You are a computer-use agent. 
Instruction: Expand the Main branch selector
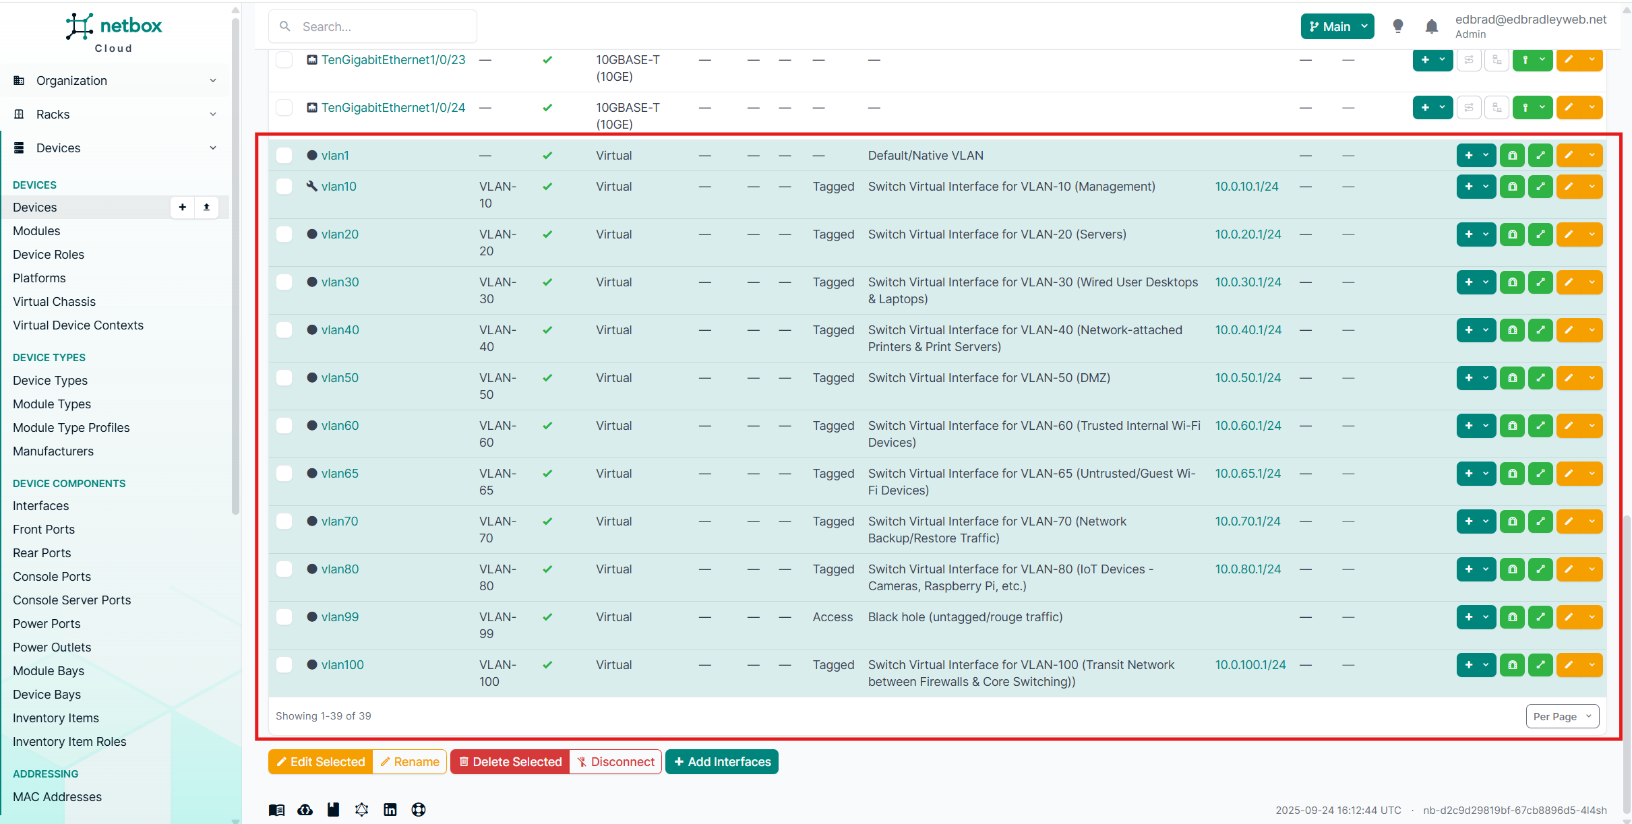pos(1337,26)
